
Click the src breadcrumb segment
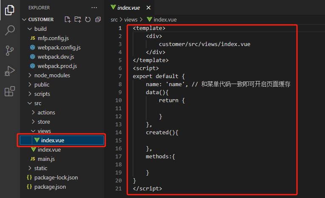[114, 19]
